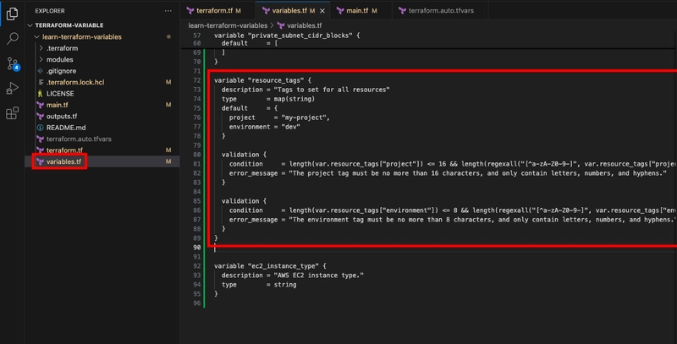Open Source Control with 4 changes
Image resolution: width=677 pixels, height=344 pixels.
(13, 63)
